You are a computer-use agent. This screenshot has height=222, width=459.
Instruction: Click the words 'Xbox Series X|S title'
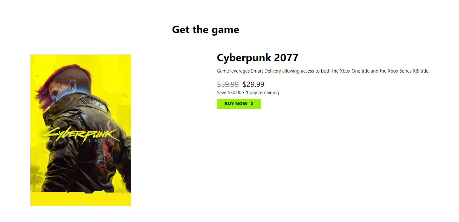pyautogui.click(x=408, y=71)
